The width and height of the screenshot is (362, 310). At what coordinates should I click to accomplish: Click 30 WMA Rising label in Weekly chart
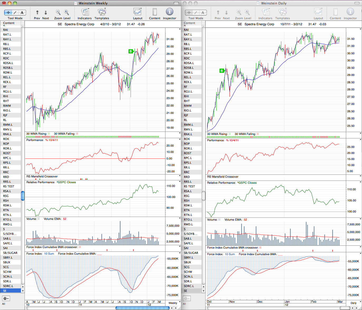tap(36, 134)
